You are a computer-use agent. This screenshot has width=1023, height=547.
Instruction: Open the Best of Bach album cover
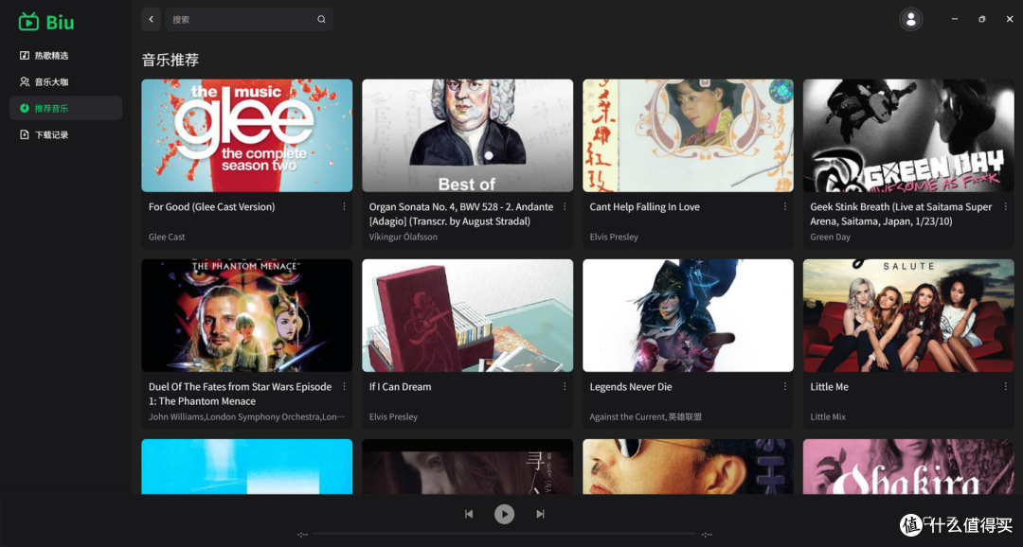click(x=467, y=135)
